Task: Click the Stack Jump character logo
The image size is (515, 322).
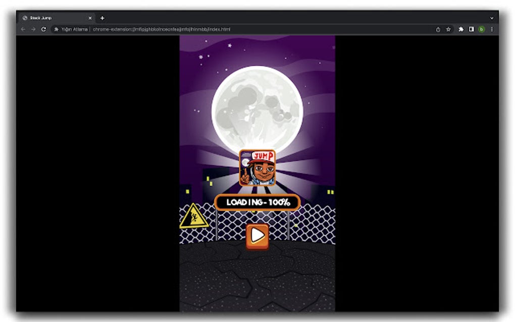Action: [x=257, y=169]
